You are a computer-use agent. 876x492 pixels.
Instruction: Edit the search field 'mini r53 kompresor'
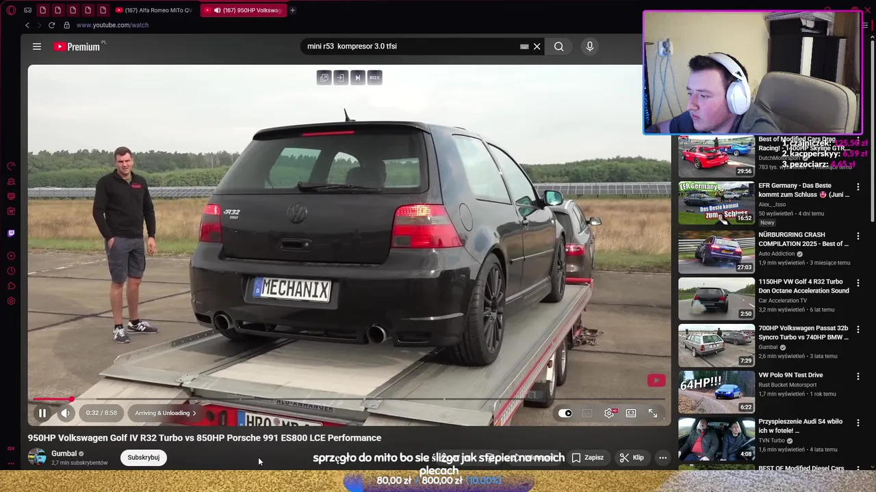pyautogui.click(x=411, y=46)
